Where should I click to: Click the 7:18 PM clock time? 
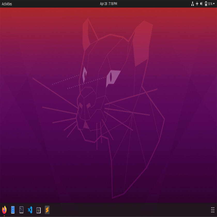113,4
